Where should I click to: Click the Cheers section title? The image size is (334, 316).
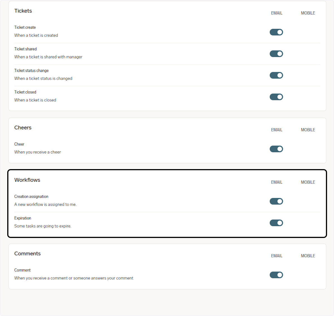click(x=23, y=127)
